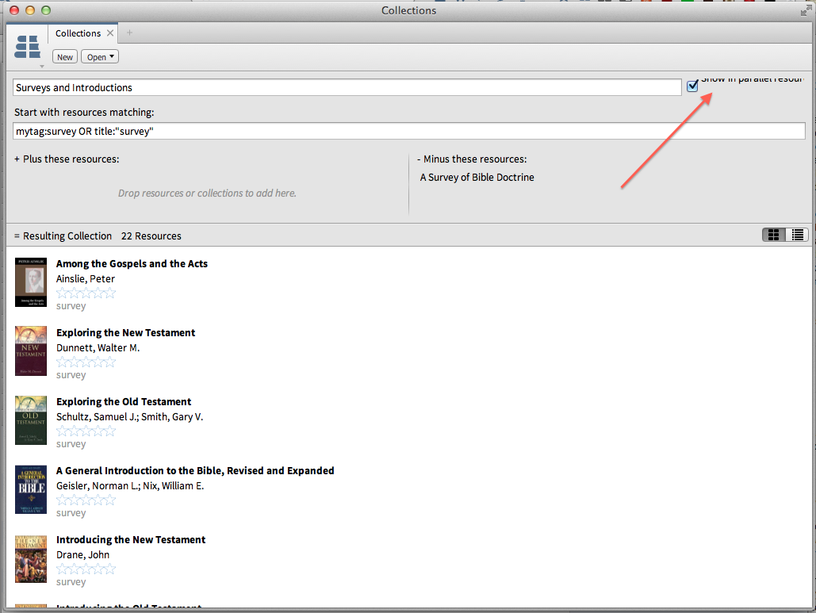Add a new tab with plus icon
Image resolution: width=816 pixels, height=613 pixels.
pyautogui.click(x=129, y=33)
